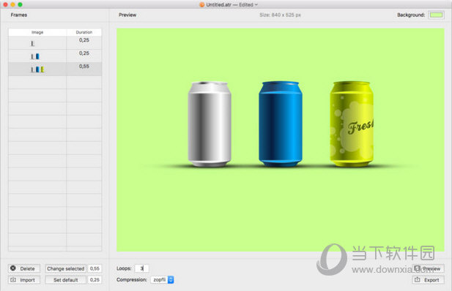Click the Duration column header
The height and width of the screenshot is (291, 452).
[84, 32]
